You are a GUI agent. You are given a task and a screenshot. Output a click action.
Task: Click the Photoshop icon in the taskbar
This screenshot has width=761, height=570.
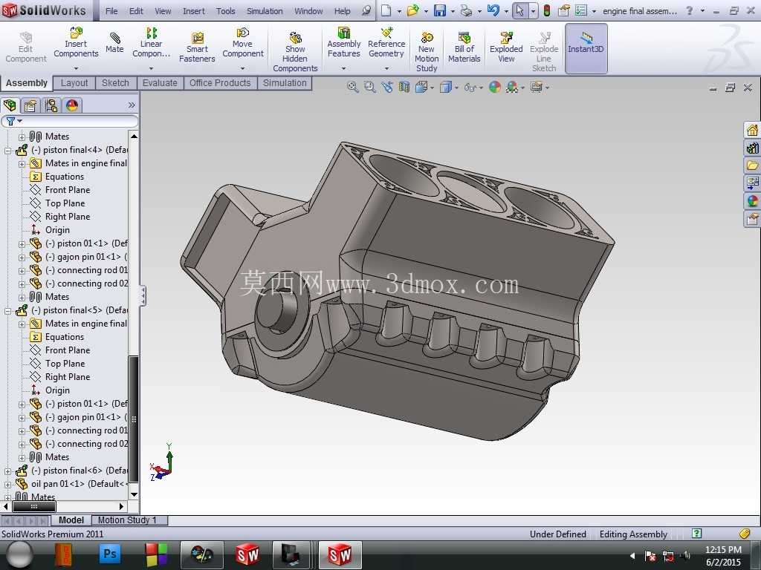(110, 554)
